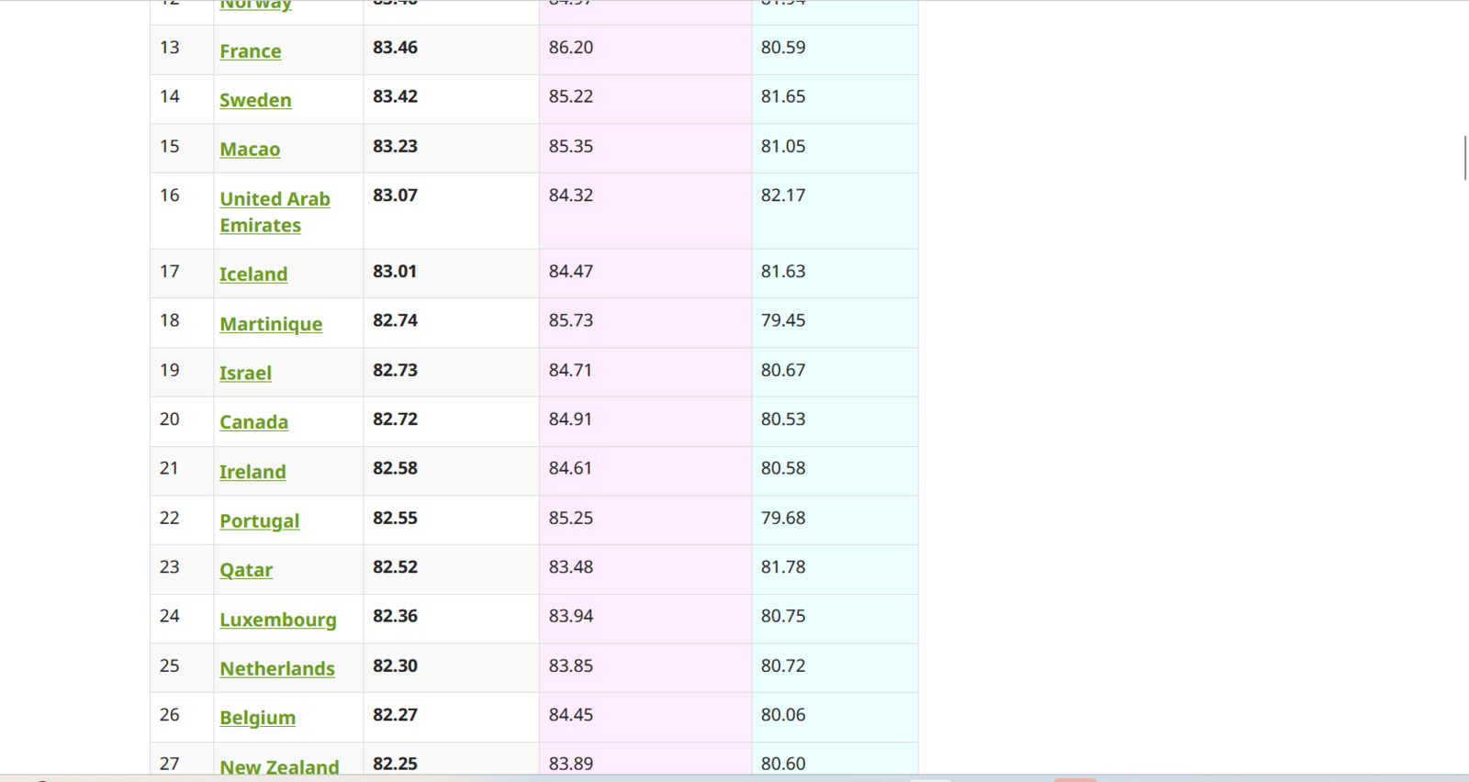This screenshot has width=1469, height=782.
Task: Click rank number 20 cell
Action: pos(182,421)
